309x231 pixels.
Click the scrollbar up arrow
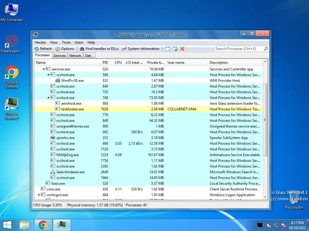click(265, 62)
